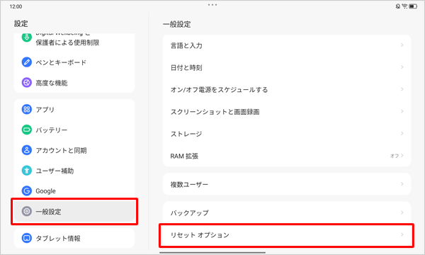Image resolution: width=425 pixels, height=255 pixels.
Task: Click the Google G icon
Action: (27, 191)
